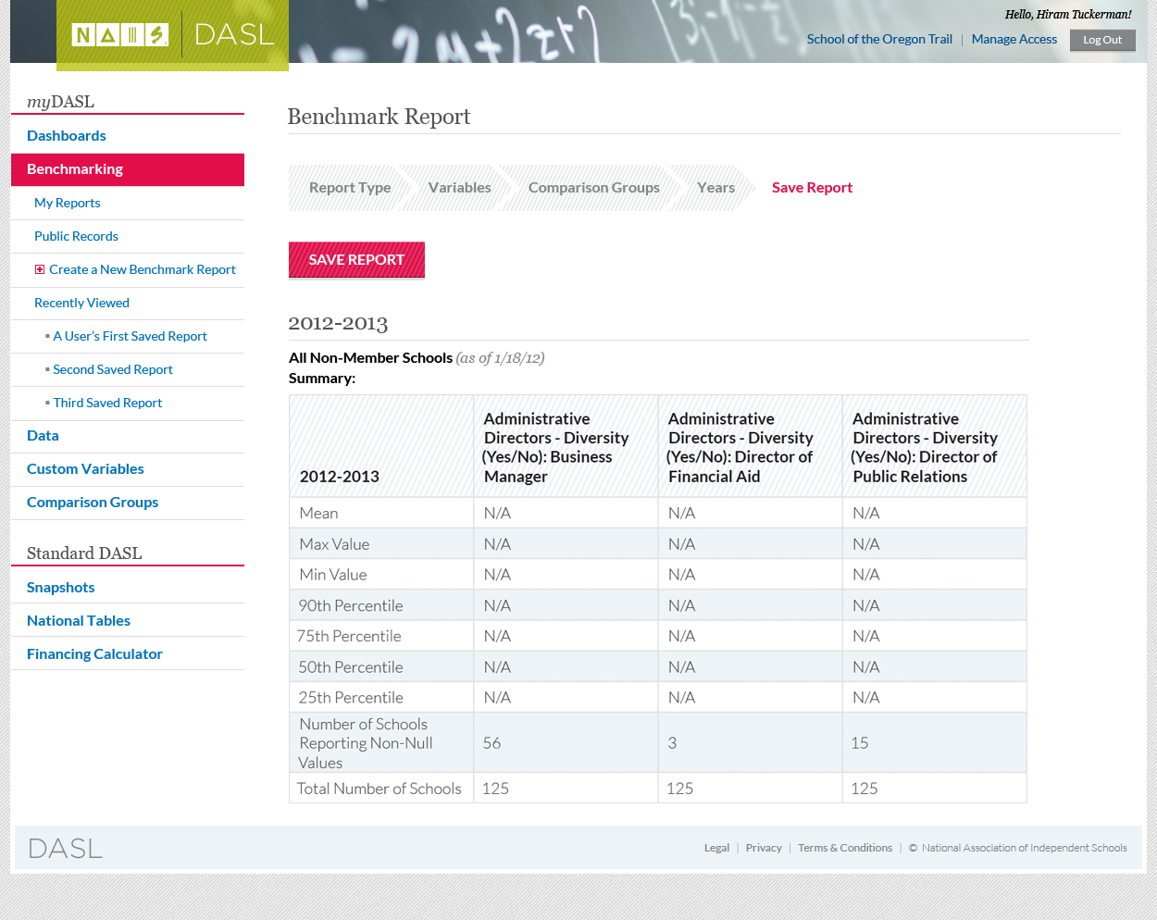
Task: Open A User's First Saved Report
Action: point(130,336)
